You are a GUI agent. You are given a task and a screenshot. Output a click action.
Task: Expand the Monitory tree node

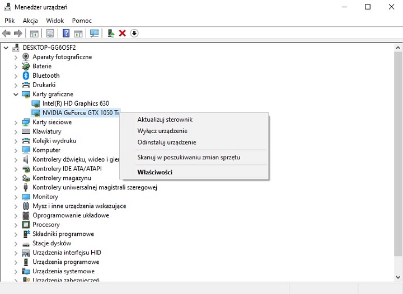click(16, 197)
